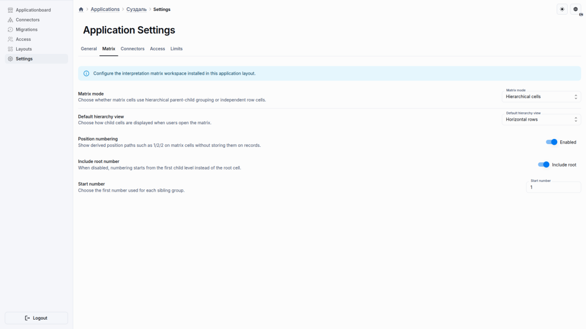Click the Start number setting title
The height and width of the screenshot is (329, 586).
click(92, 184)
